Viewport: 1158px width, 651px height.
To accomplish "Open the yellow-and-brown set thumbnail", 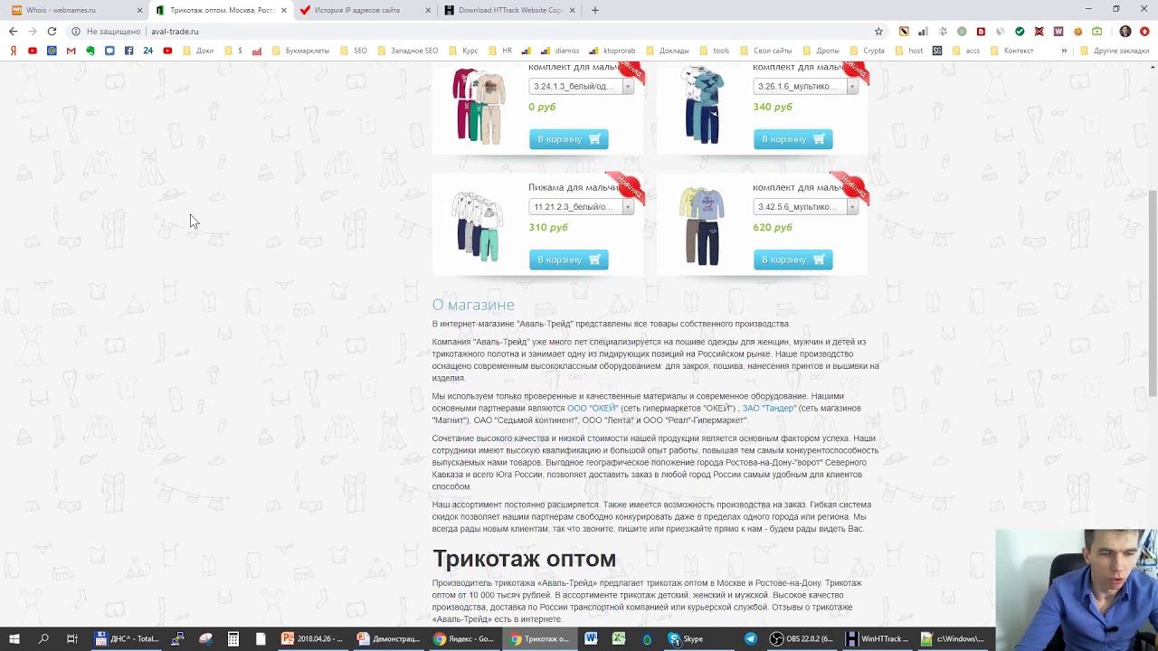I will (x=702, y=226).
